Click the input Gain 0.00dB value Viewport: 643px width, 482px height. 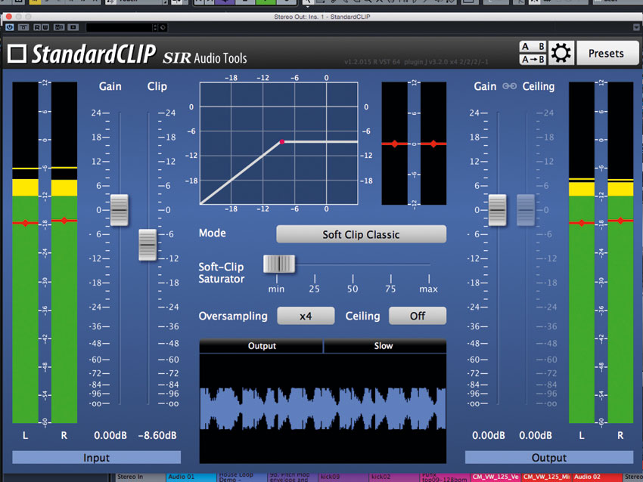point(110,435)
